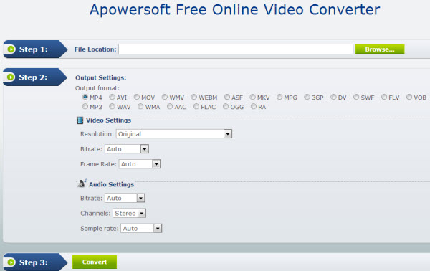This screenshot has height=271, width=430.
Task: Choose the DV format radio button
Action: 333,97
